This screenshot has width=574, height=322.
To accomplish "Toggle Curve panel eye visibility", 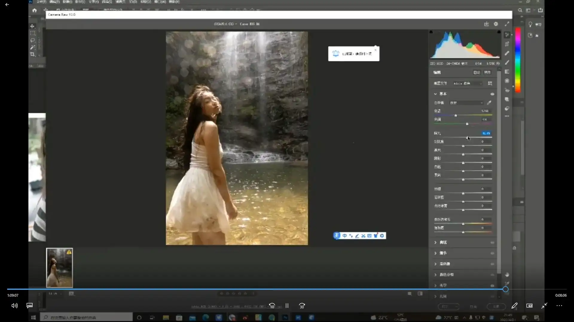I will point(492,242).
